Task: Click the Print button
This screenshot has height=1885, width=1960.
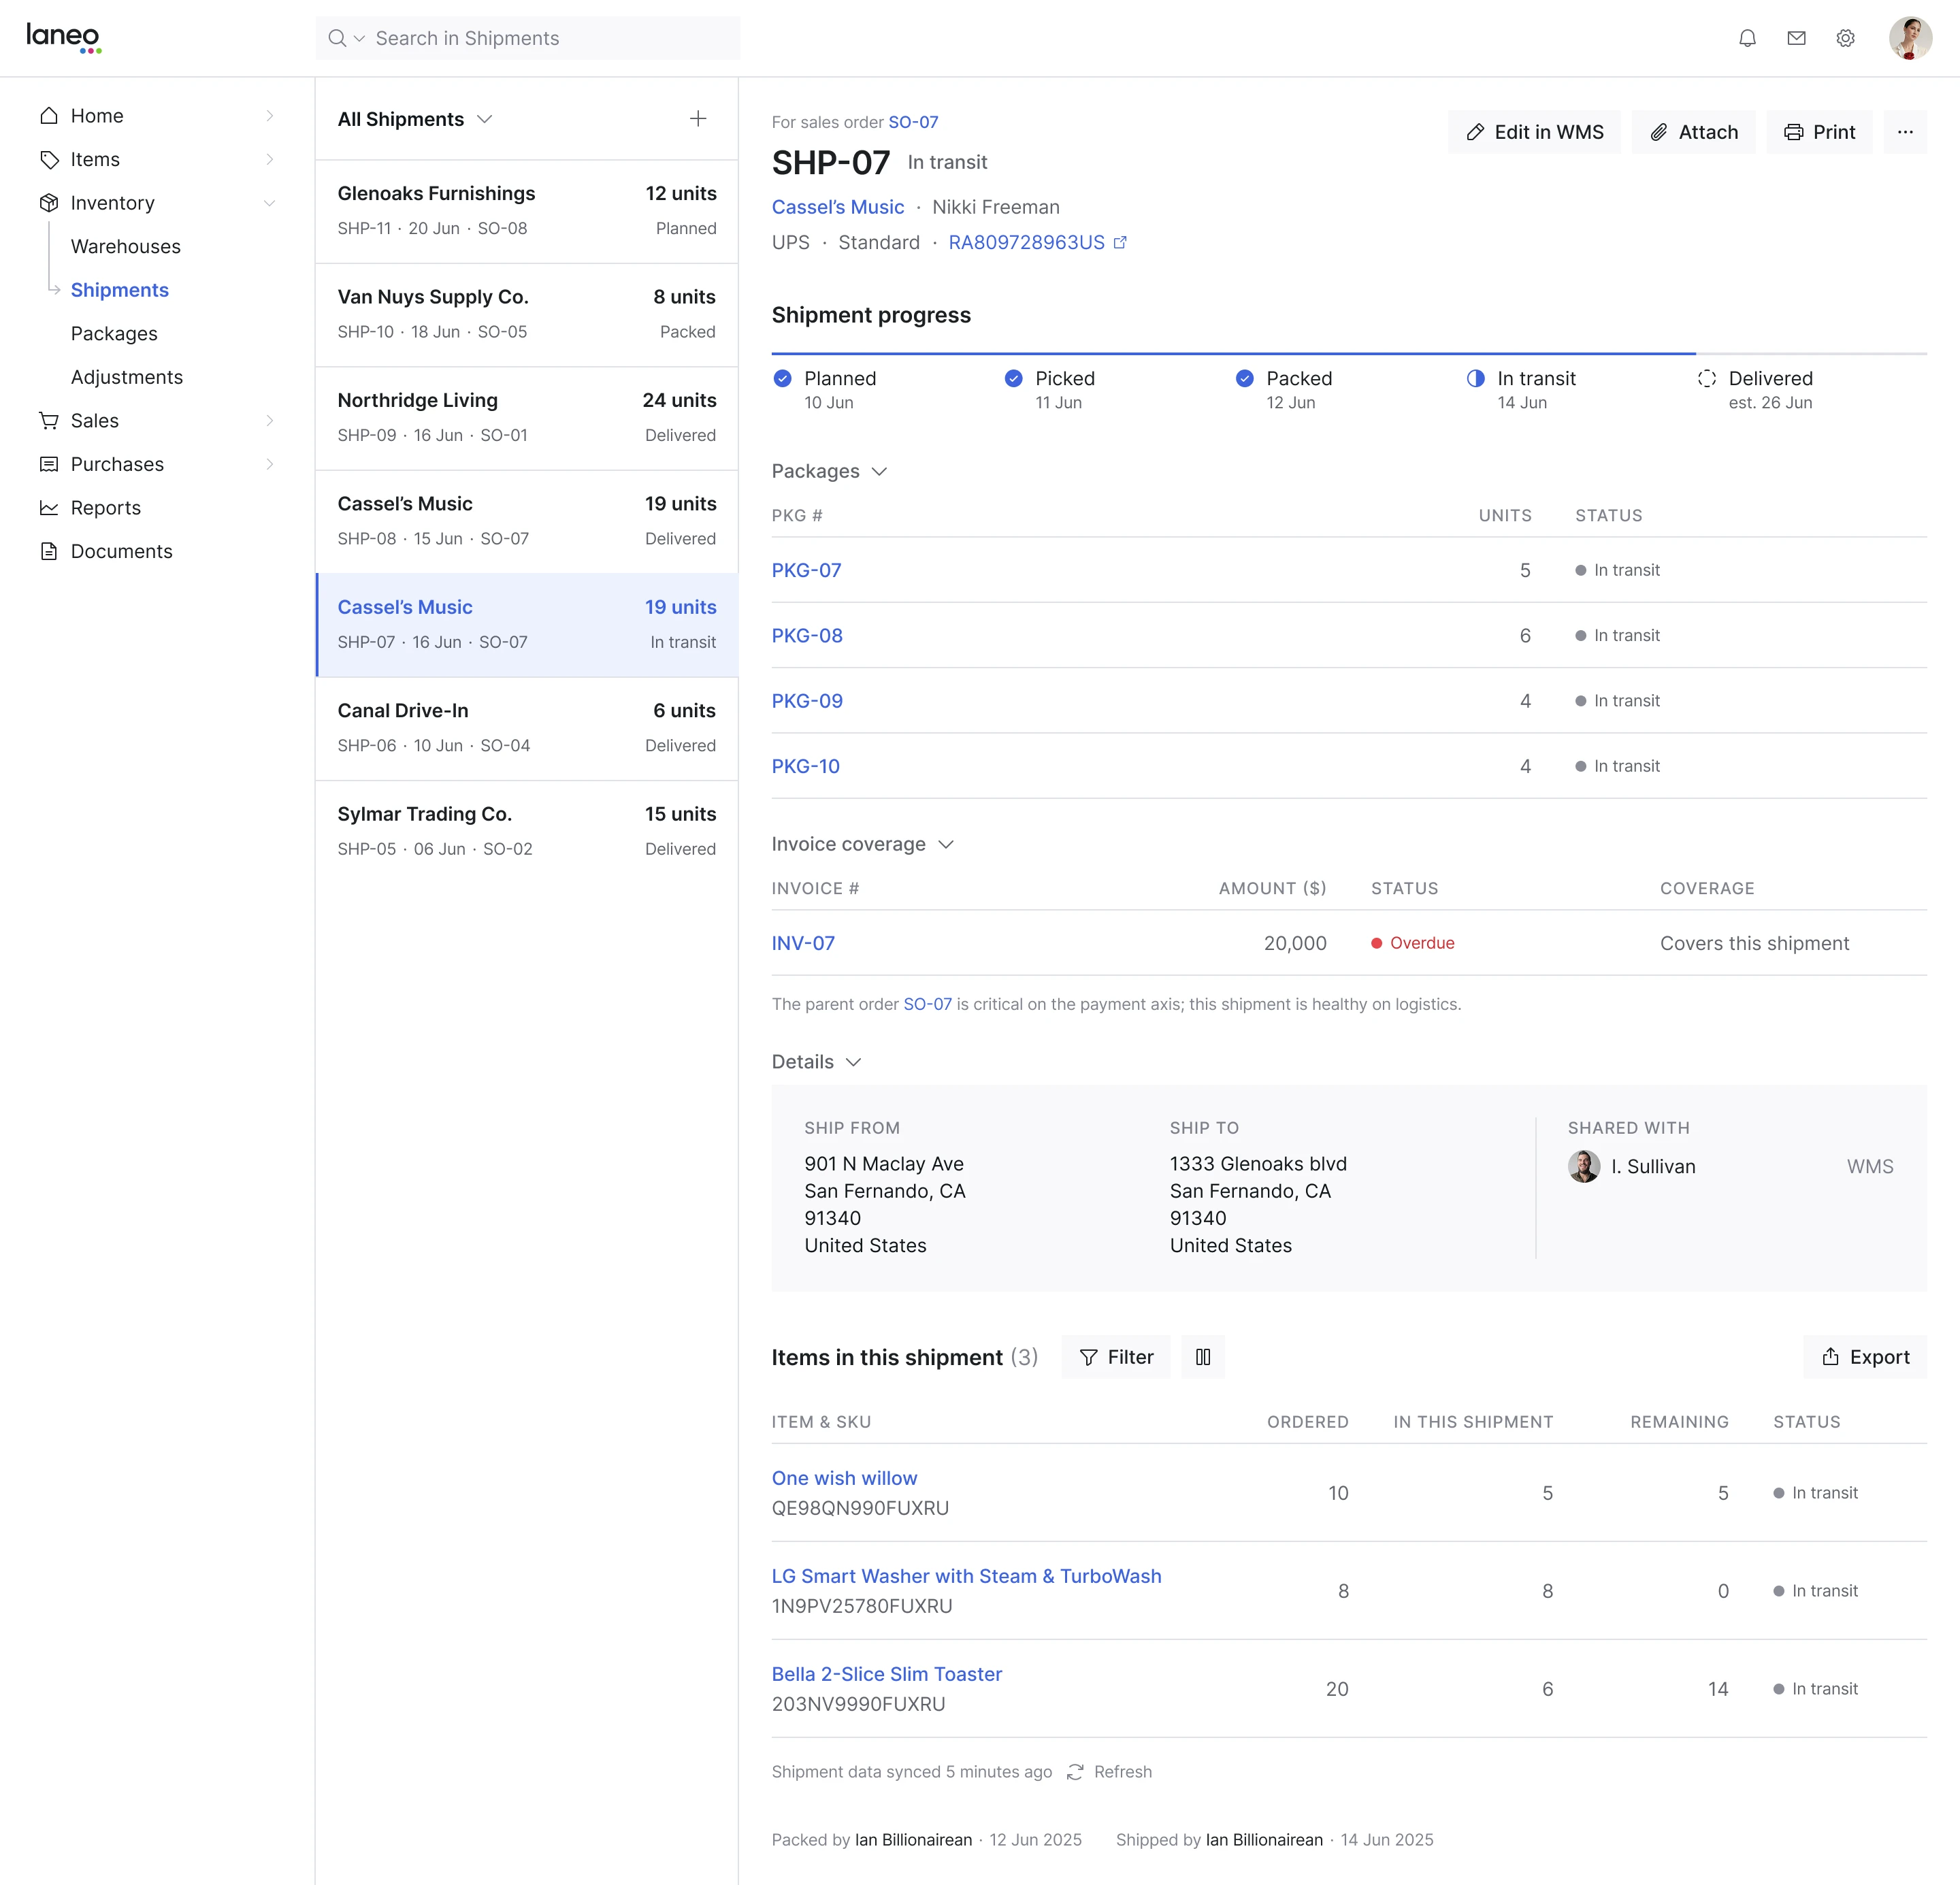Action: pos(1819,132)
